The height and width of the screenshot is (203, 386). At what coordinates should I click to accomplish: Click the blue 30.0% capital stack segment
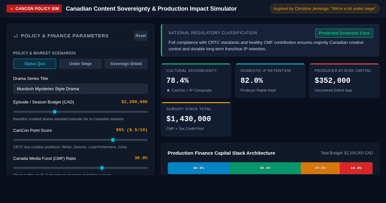pyautogui.click(x=198, y=168)
